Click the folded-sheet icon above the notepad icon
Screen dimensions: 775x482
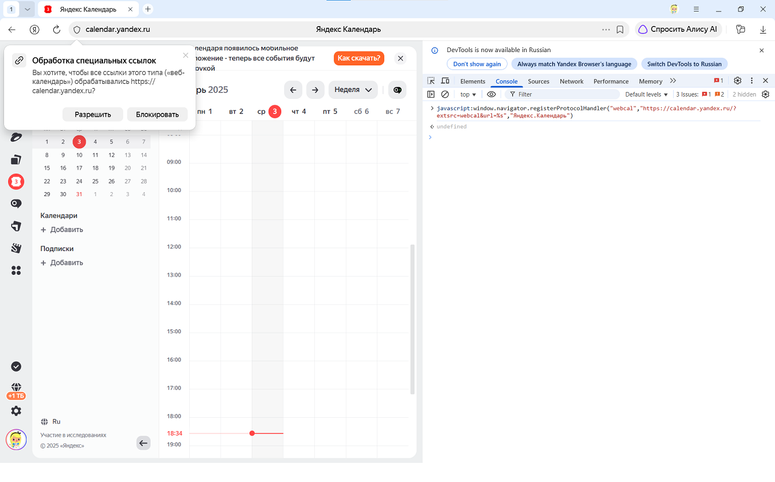tap(16, 226)
